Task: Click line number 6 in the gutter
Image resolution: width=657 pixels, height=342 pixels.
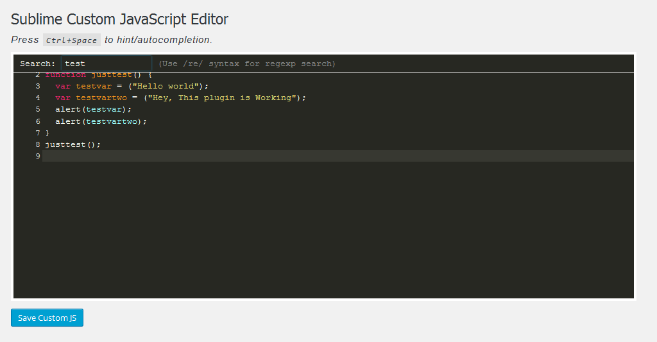Action: click(x=38, y=121)
